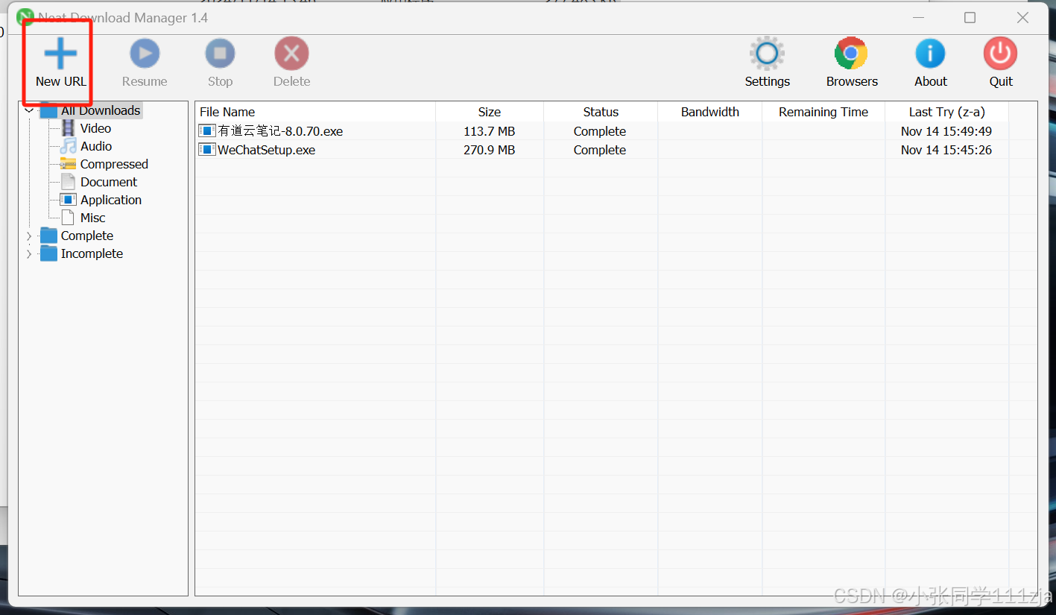Select the Compressed category
Viewport: 1056px width, 615px height.
click(x=114, y=164)
